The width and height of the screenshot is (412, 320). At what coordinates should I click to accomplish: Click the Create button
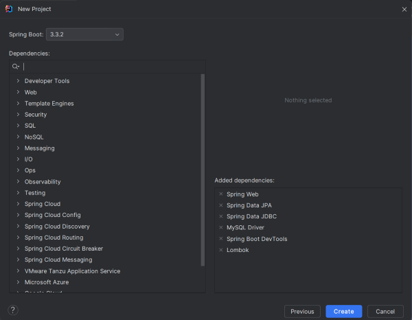(x=344, y=311)
